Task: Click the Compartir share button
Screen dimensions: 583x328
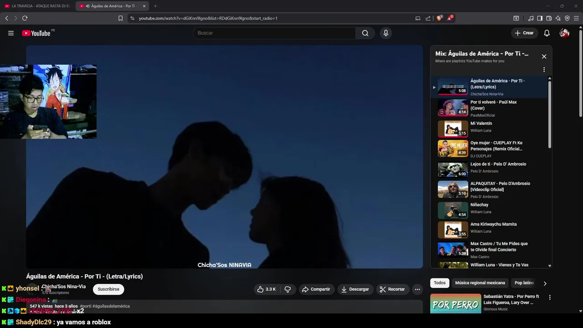Action: (316, 289)
